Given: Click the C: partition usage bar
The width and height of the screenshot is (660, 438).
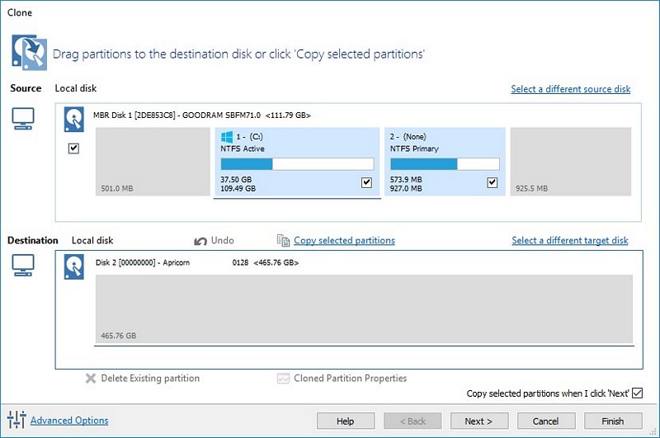Looking at the screenshot, I should click(x=297, y=163).
